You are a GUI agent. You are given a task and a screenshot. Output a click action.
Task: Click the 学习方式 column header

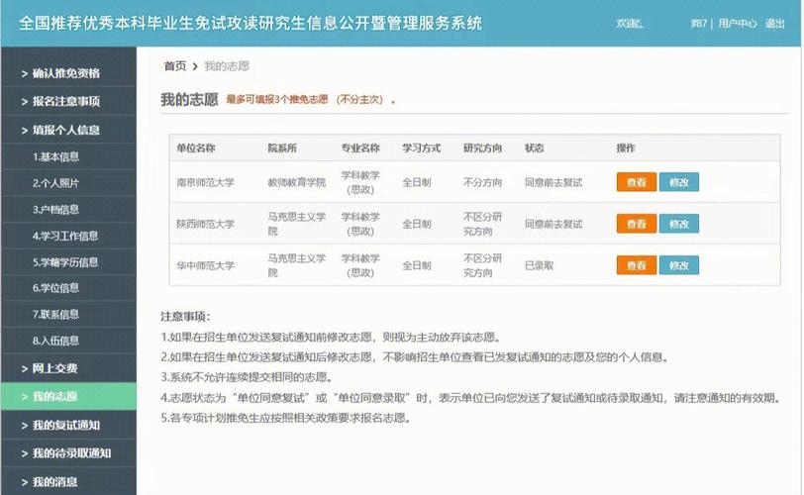(422, 148)
